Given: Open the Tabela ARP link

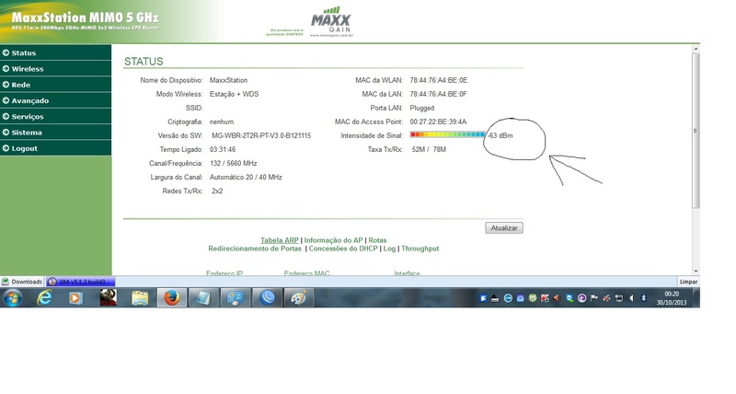Looking at the screenshot, I should (x=280, y=240).
